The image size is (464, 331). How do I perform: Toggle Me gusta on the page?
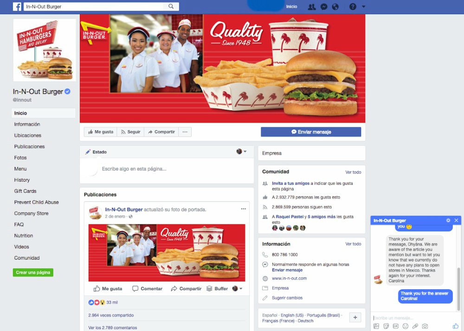point(101,132)
